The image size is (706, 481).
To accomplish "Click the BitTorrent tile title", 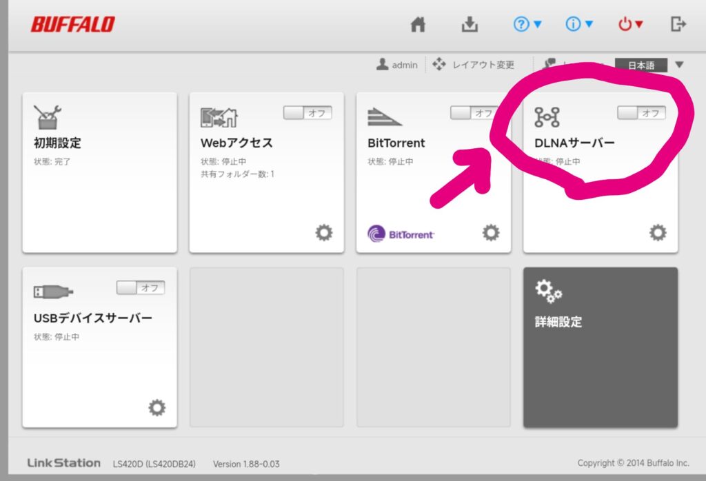I will (396, 143).
